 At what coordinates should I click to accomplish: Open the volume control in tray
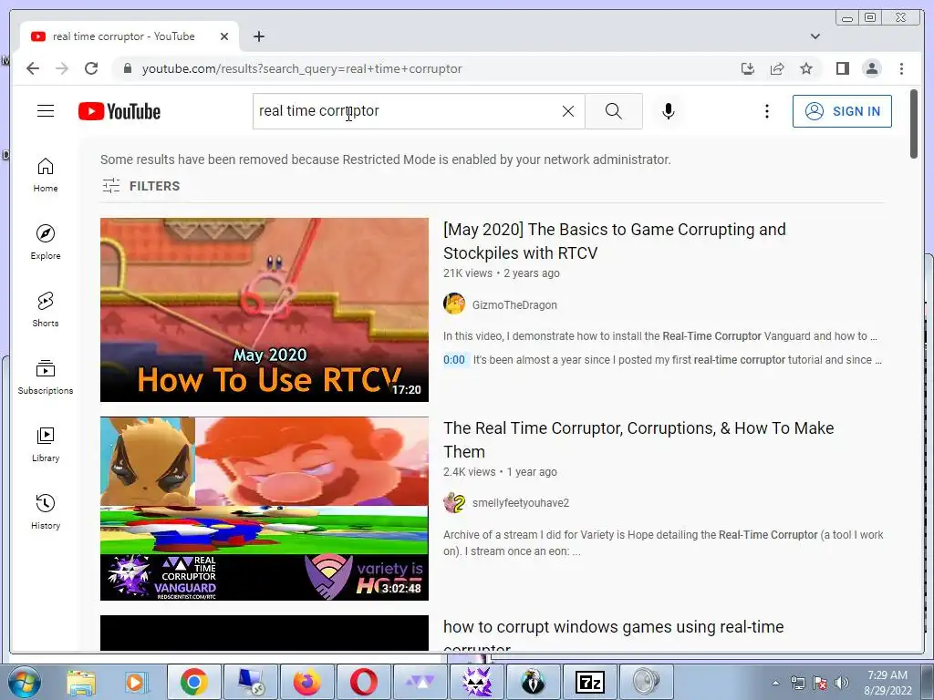[x=842, y=683]
